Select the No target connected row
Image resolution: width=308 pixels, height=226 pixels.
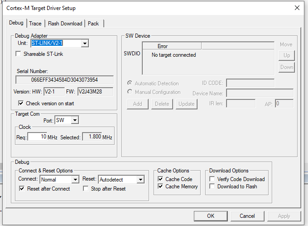pos(173,55)
